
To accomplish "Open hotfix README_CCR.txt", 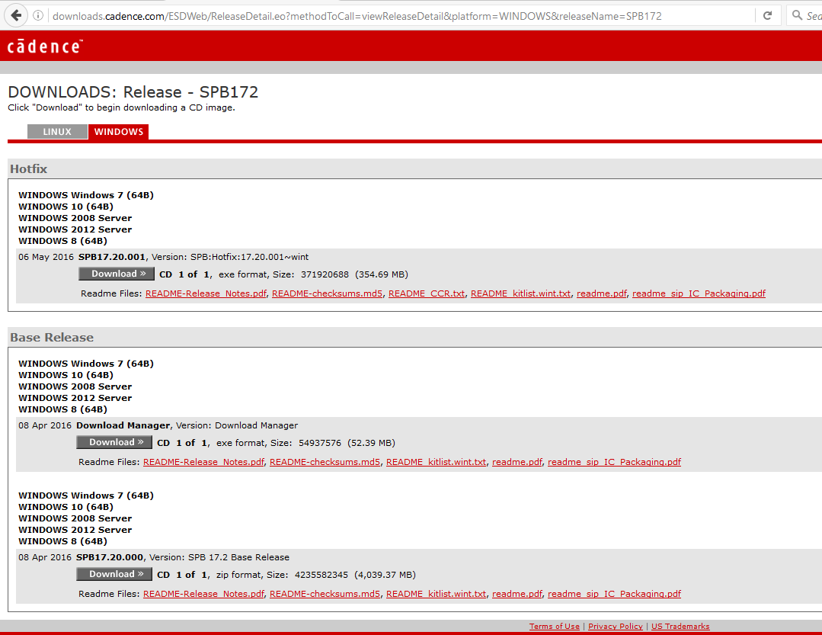I will click(426, 293).
